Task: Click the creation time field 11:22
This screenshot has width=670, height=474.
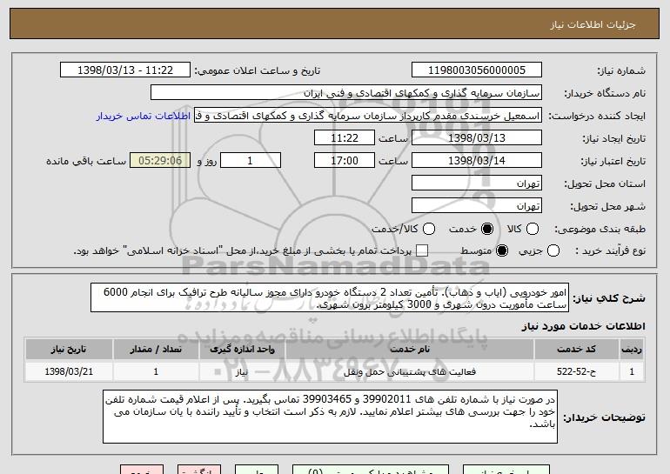Action: (345, 138)
